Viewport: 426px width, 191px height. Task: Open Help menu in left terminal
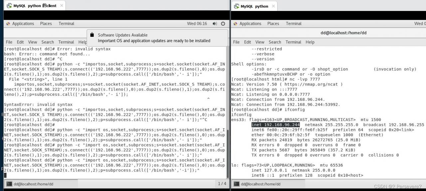pyautogui.click(x=83, y=42)
